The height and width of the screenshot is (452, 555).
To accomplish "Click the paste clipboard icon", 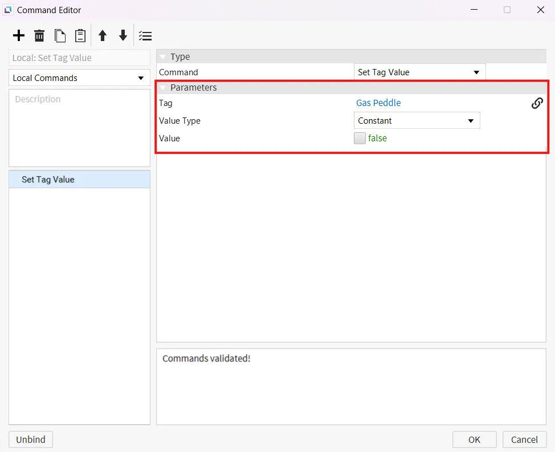I will pos(80,36).
